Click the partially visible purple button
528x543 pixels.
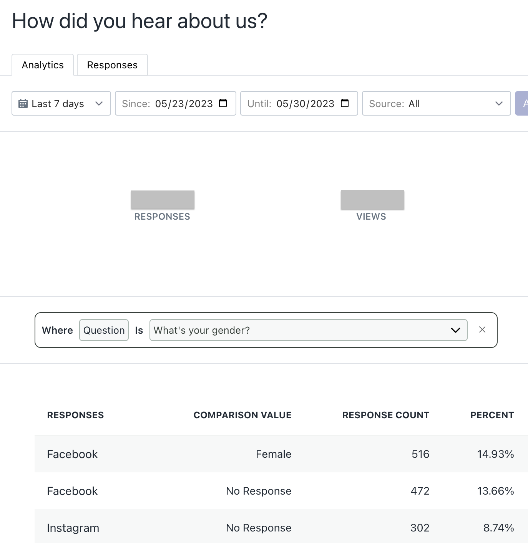[x=522, y=103]
